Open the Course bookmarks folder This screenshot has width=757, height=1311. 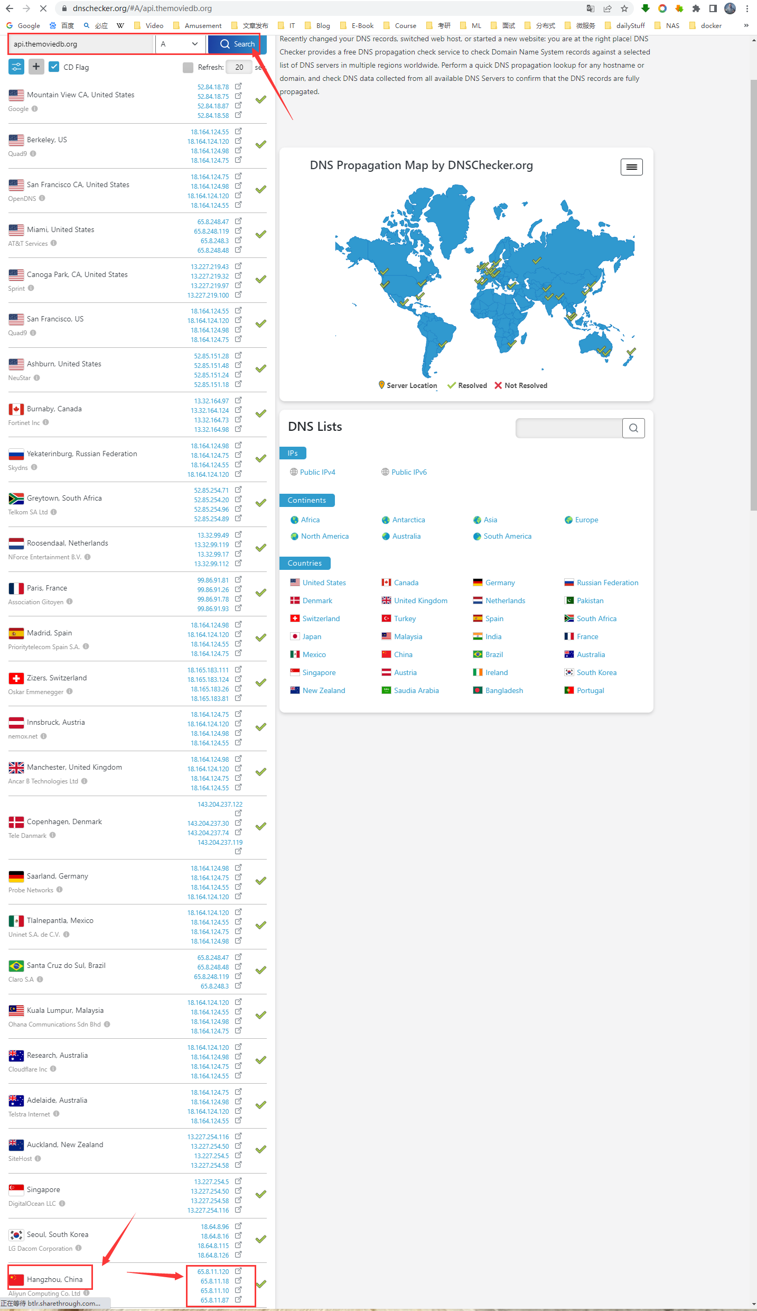click(400, 25)
